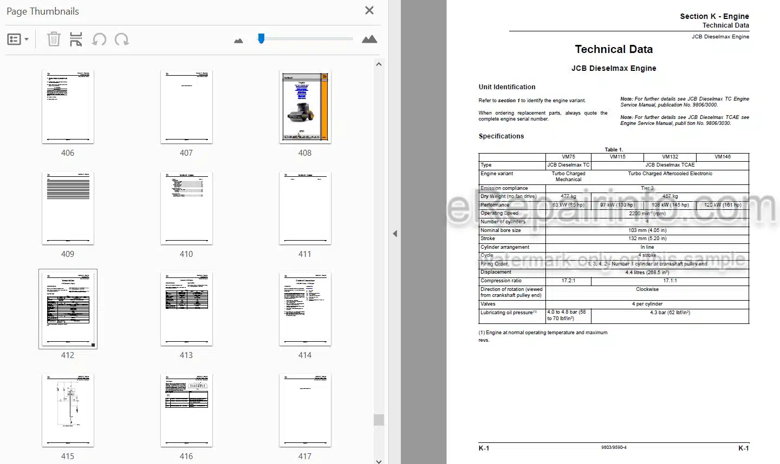This screenshot has height=464, width=780.
Task: Click the thumbnail panel scroll down arrow
Action: [379, 461]
